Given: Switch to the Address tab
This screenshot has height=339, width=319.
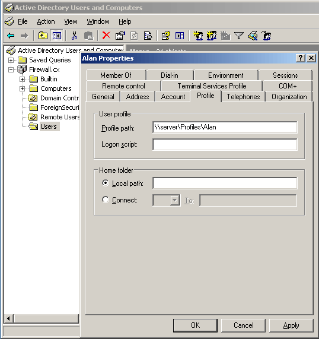Looking at the screenshot, I should (138, 97).
